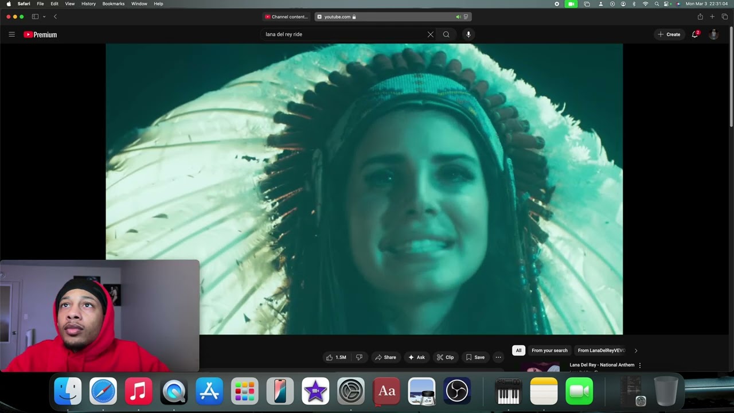This screenshot has width=734, height=413.
Task: Open Safari File menu
Action: pos(40,4)
